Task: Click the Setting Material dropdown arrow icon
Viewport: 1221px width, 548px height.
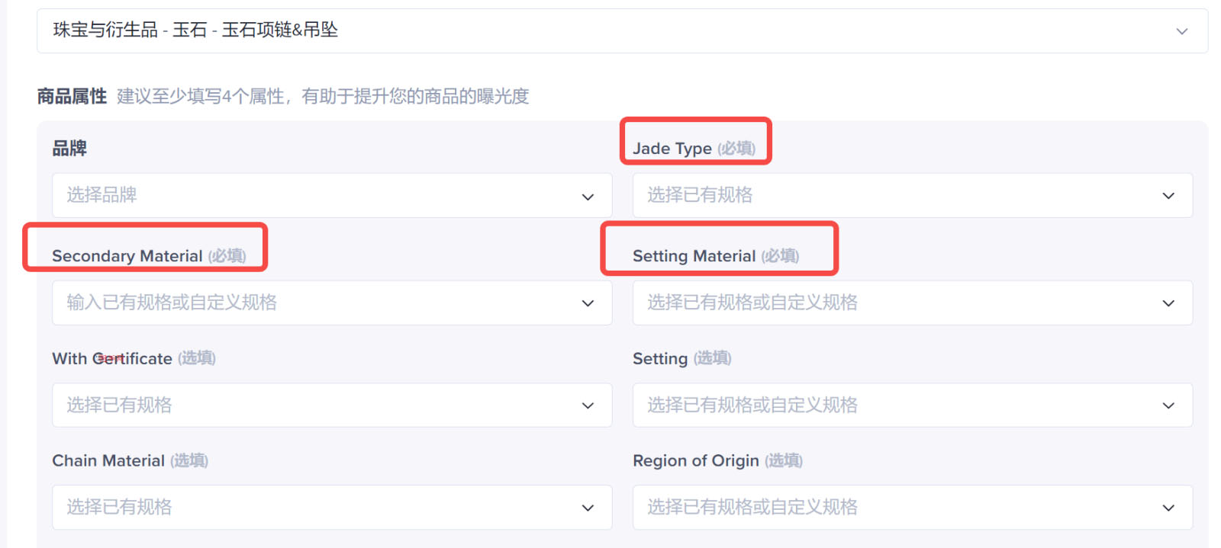Action: 1168,303
